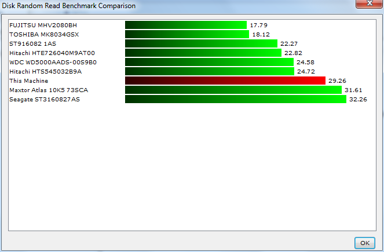
Task: Click the 24.72 score value
Action: (x=306, y=72)
